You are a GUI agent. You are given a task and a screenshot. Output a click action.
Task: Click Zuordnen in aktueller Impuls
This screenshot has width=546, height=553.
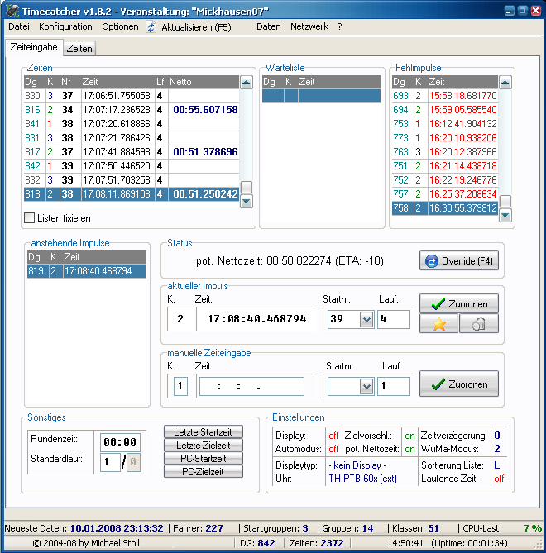point(459,304)
